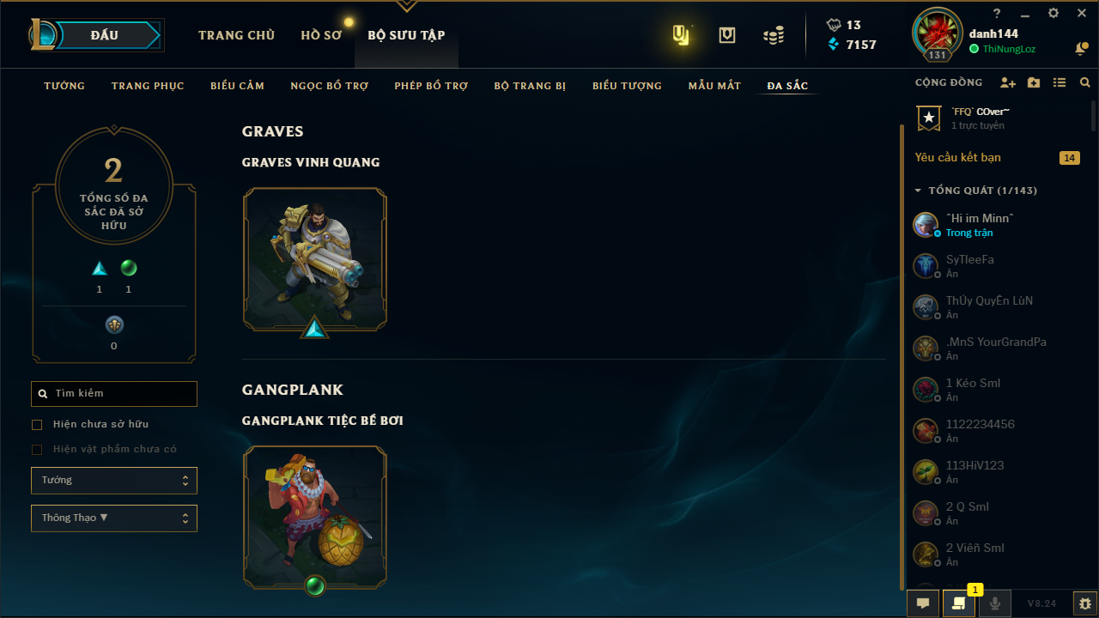Open the Loot crafting shield icon
The height and width of the screenshot is (618, 1099).
point(727,35)
